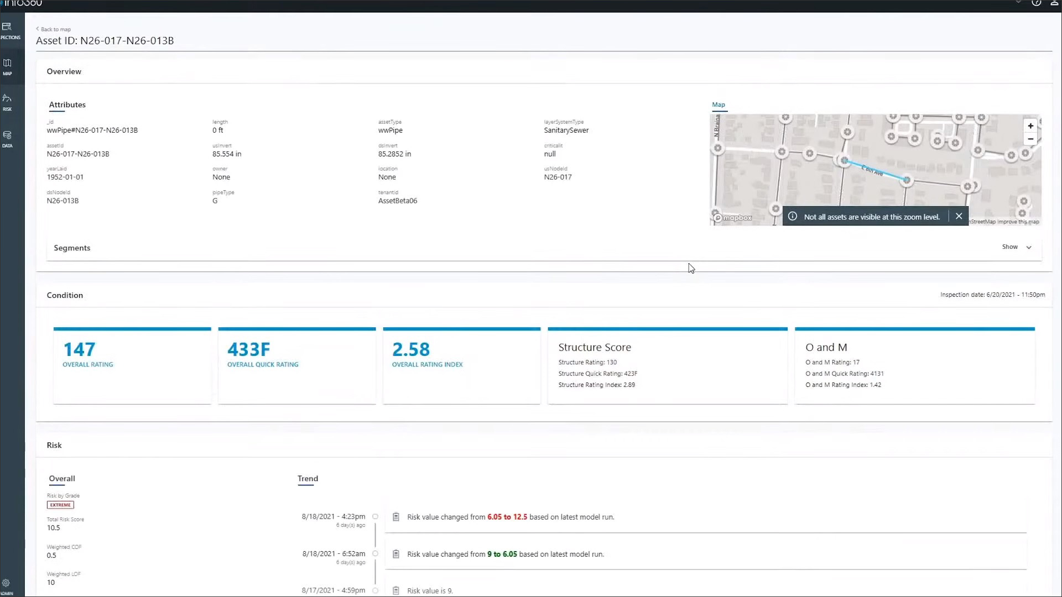Select the 8/17/2021 4:59pm timeline marker
The image size is (1062, 597).
(375, 590)
